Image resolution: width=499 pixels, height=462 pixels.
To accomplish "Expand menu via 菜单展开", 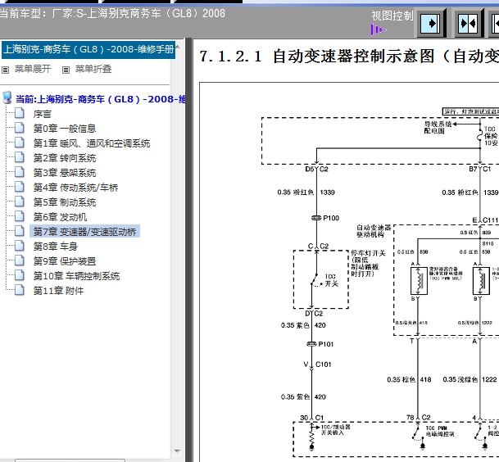I will (33, 69).
